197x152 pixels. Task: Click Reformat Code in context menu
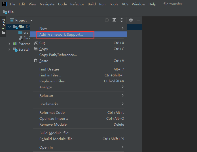[x=52, y=113]
